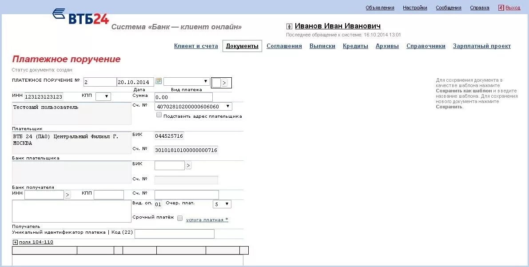The width and height of the screenshot is (529, 267).
Task: Click the payment order number field
Action: 100,82
